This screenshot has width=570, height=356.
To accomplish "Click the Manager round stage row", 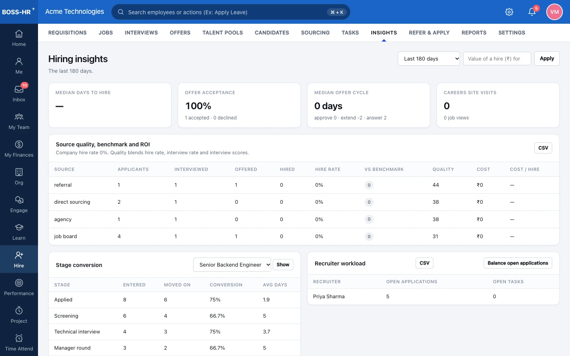I will click(175, 348).
